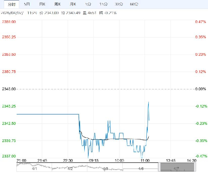Screen dimensions: 208x173
Task: Switch to 30分 interval view
Action: pos(119,4)
